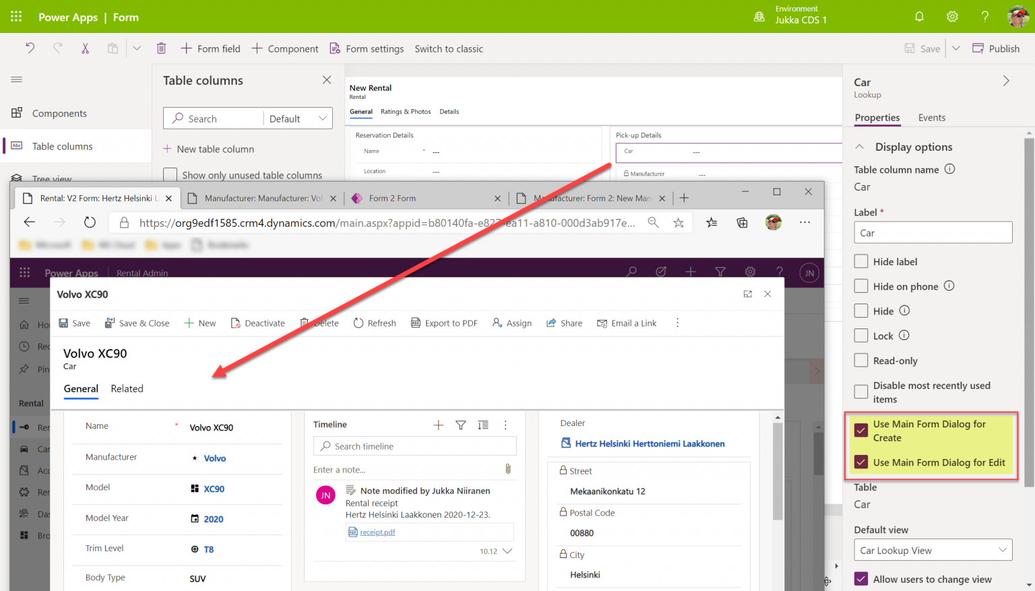Screen dimensions: 1035x591
Task: Pop out the Volvo XC90 dialog
Action: 747,294
